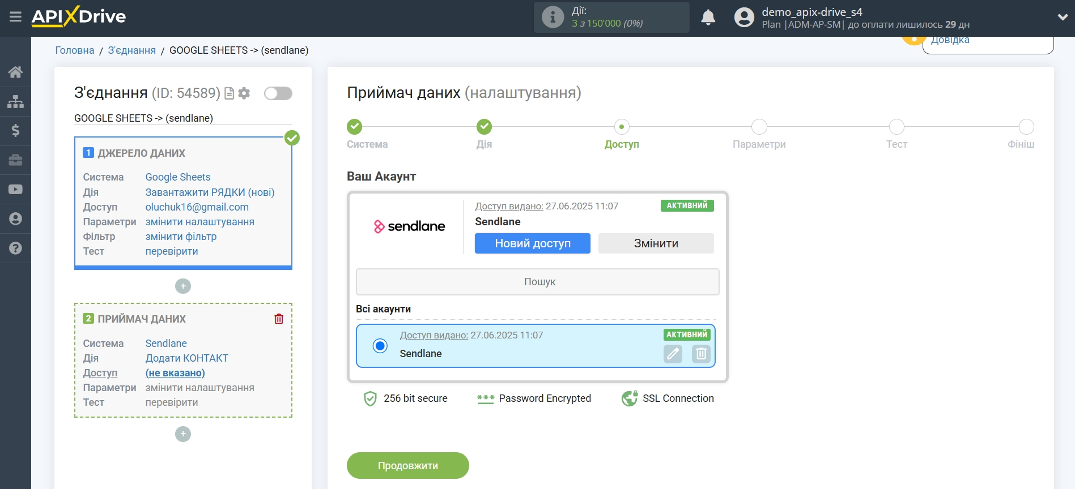Open the Sendlane system link in receiver
1075x489 pixels.
166,344
